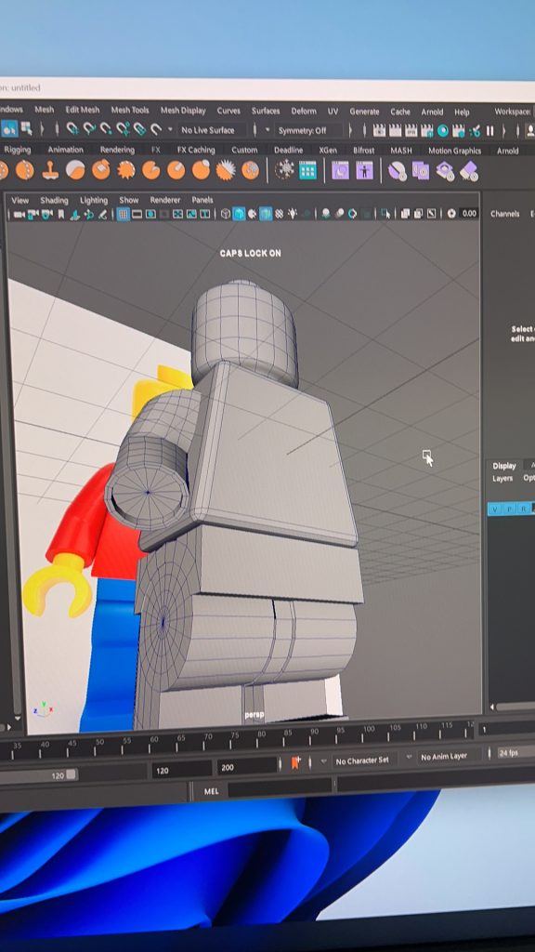Open the Help menu
The height and width of the screenshot is (952, 535).
coord(463,112)
